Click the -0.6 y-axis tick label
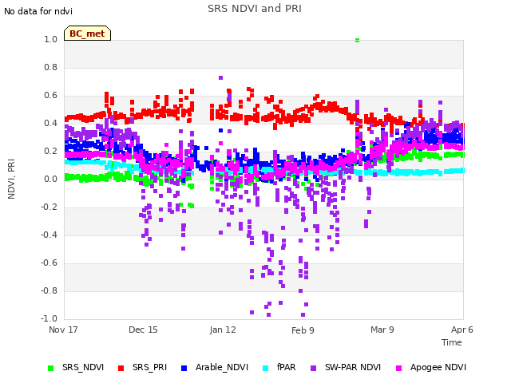 click(x=50, y=263)
